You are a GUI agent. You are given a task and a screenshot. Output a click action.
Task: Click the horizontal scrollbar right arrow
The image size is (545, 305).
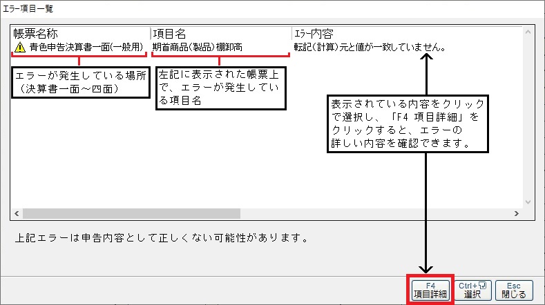(x=517, y=214)
